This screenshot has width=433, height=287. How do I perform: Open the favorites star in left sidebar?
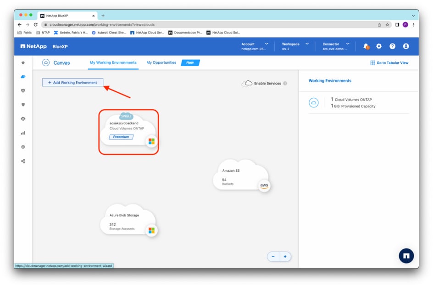point(23,62)
